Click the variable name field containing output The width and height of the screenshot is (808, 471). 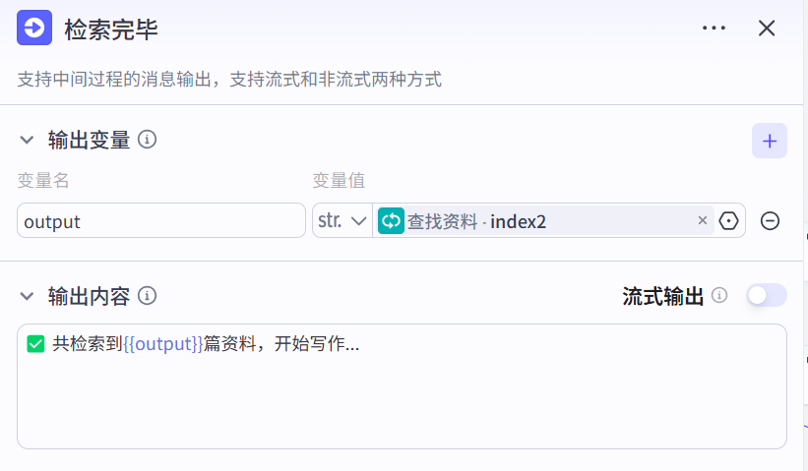160,221
